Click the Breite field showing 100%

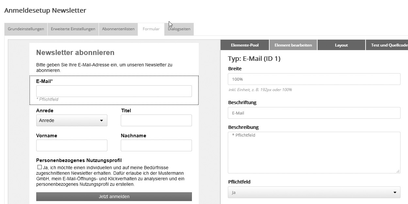pos(314,79)
